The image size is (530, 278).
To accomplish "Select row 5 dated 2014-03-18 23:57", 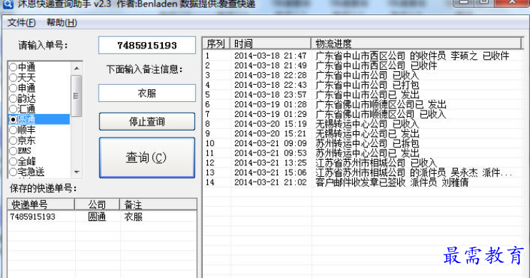I will pyautogui.click(x=363, y=95).
